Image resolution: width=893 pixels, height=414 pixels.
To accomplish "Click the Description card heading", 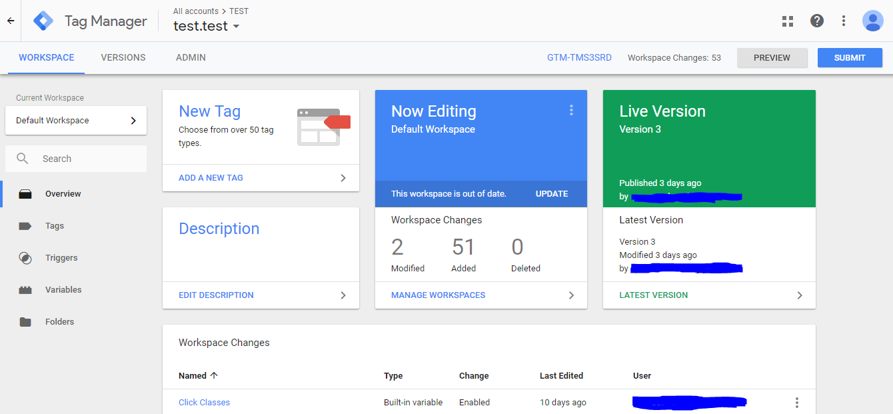I will coord(219,229).
